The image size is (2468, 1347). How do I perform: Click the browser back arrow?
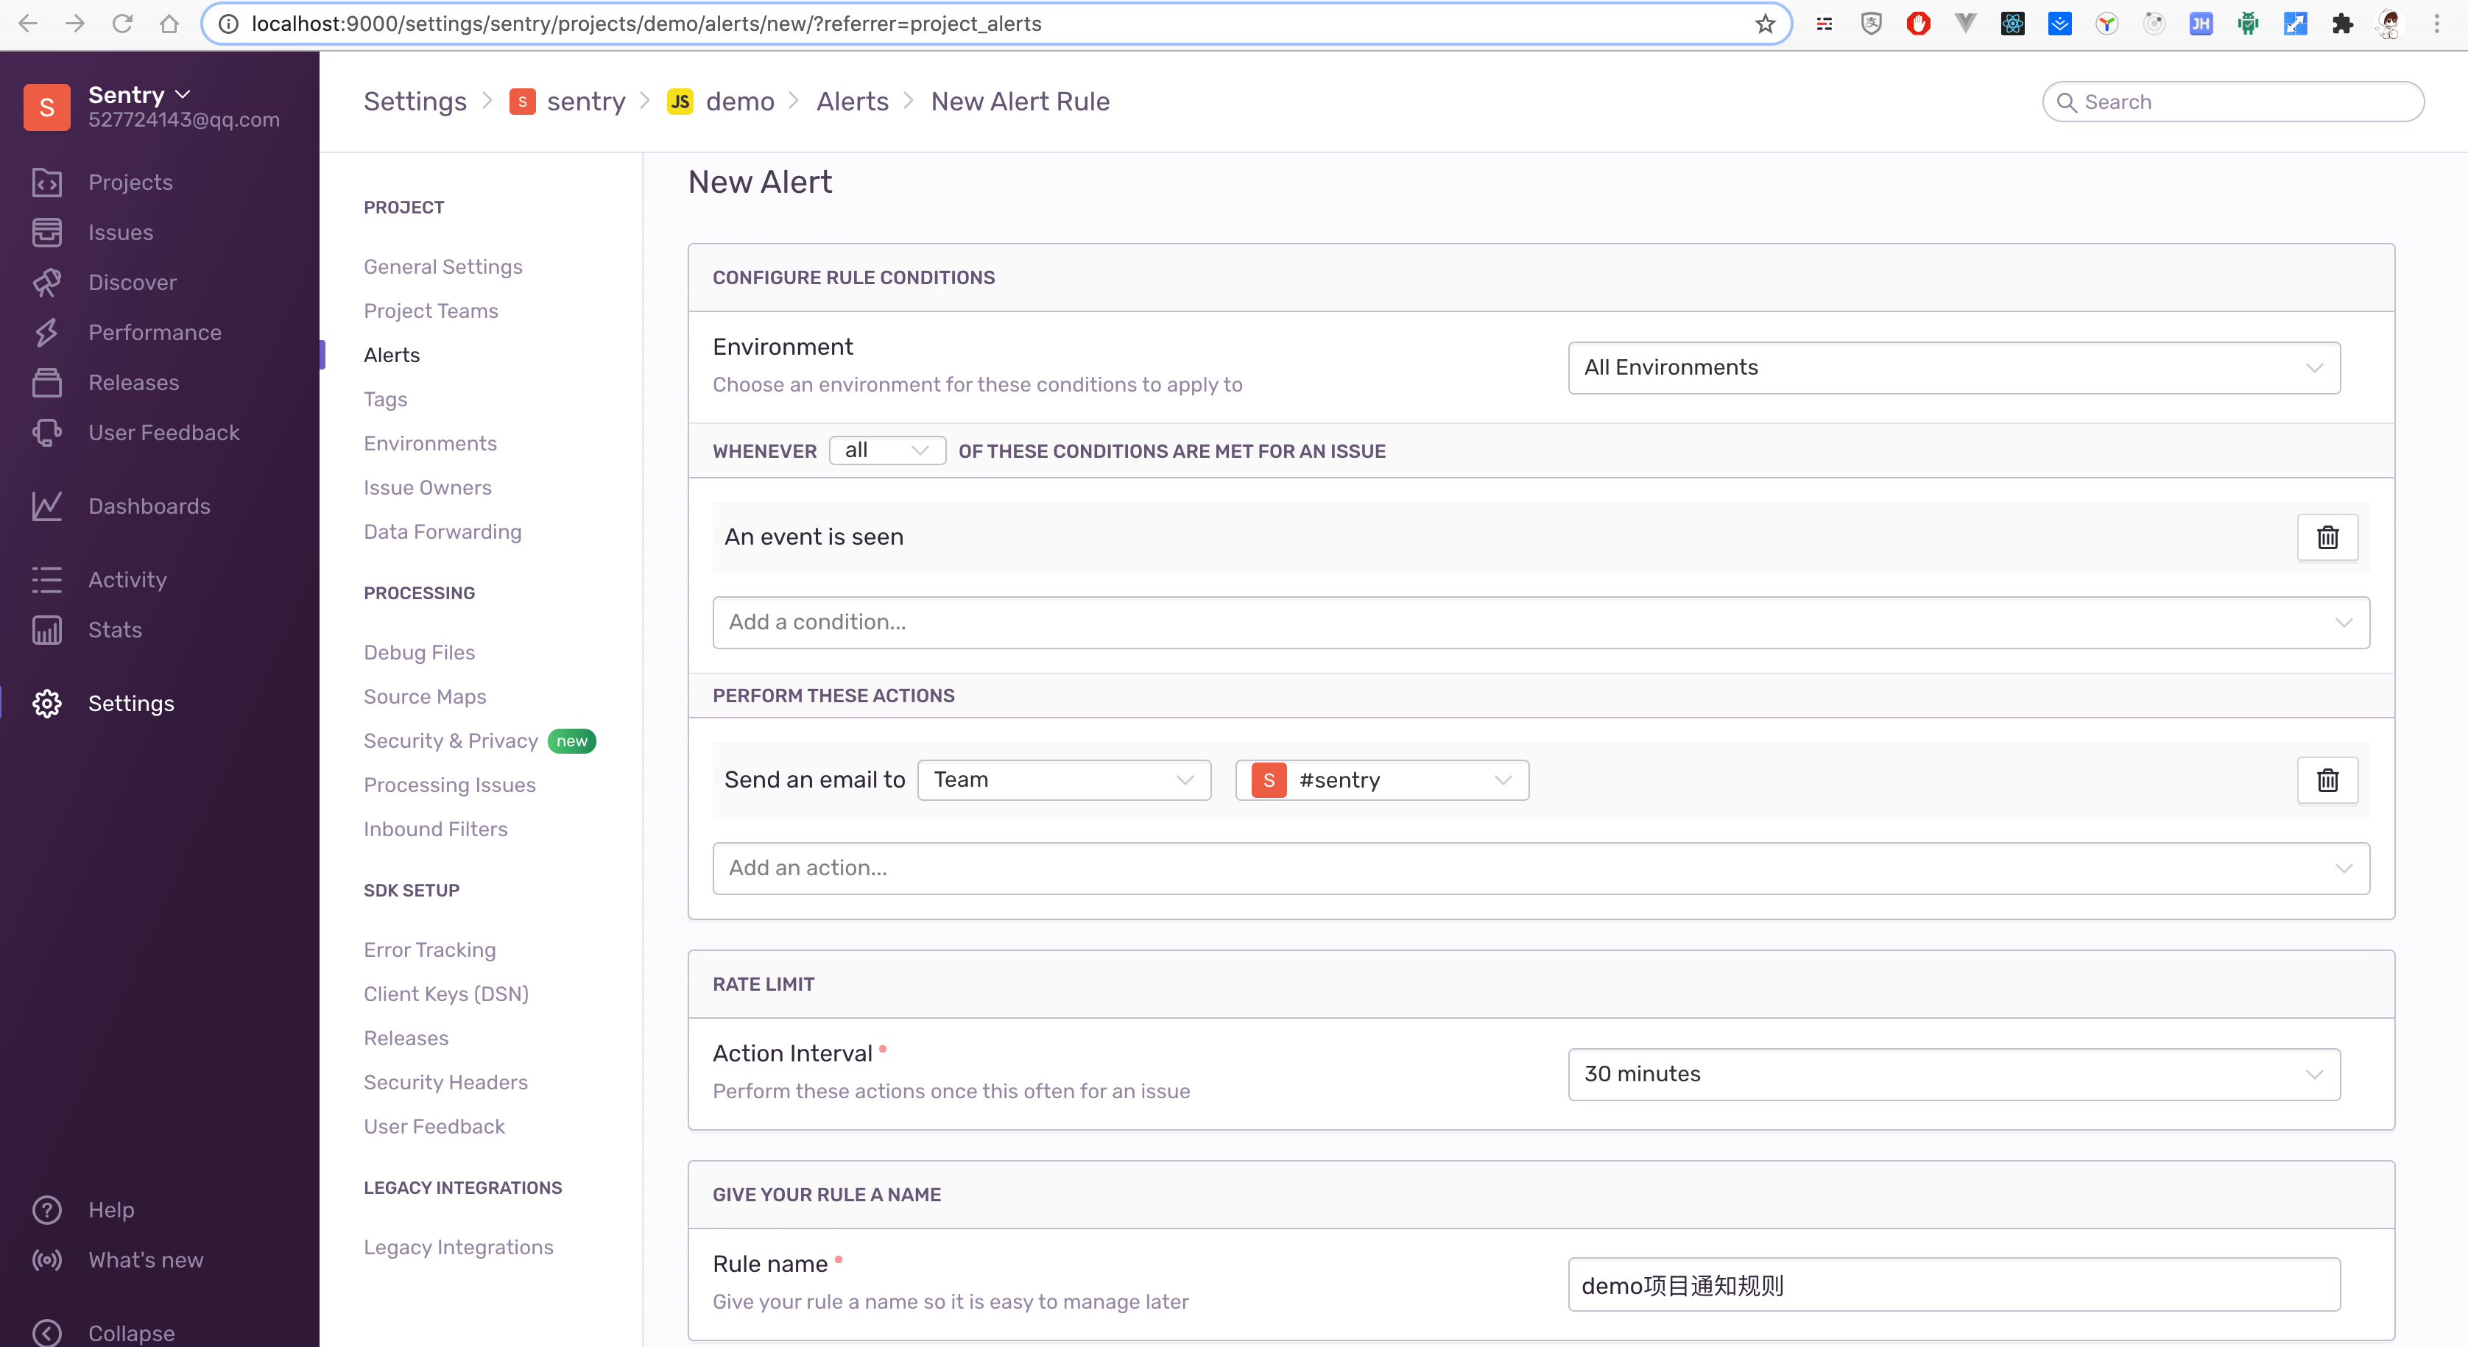(x=29, y=24)
